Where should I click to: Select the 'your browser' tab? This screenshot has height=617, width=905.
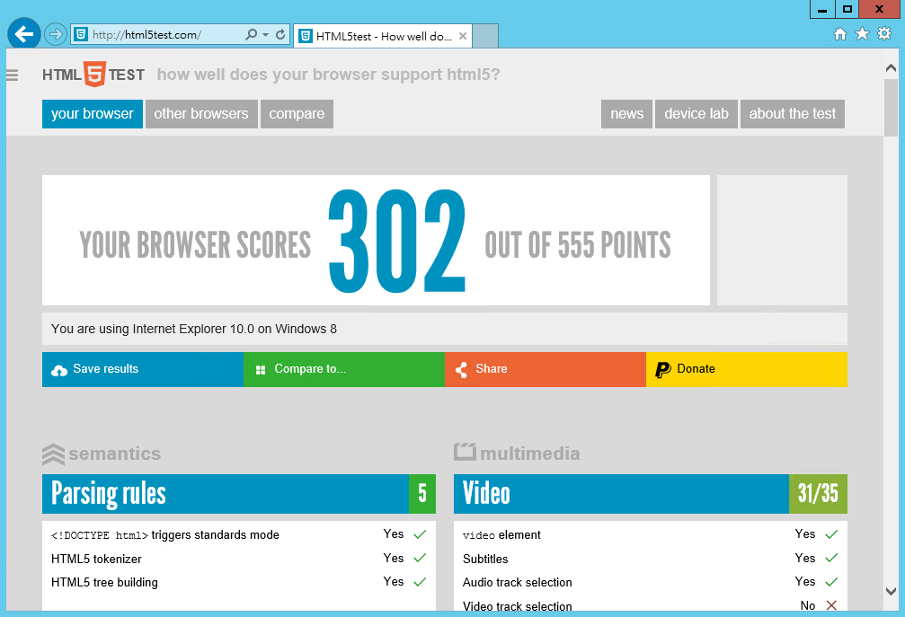pyautogui.click(x=93, y=114)
